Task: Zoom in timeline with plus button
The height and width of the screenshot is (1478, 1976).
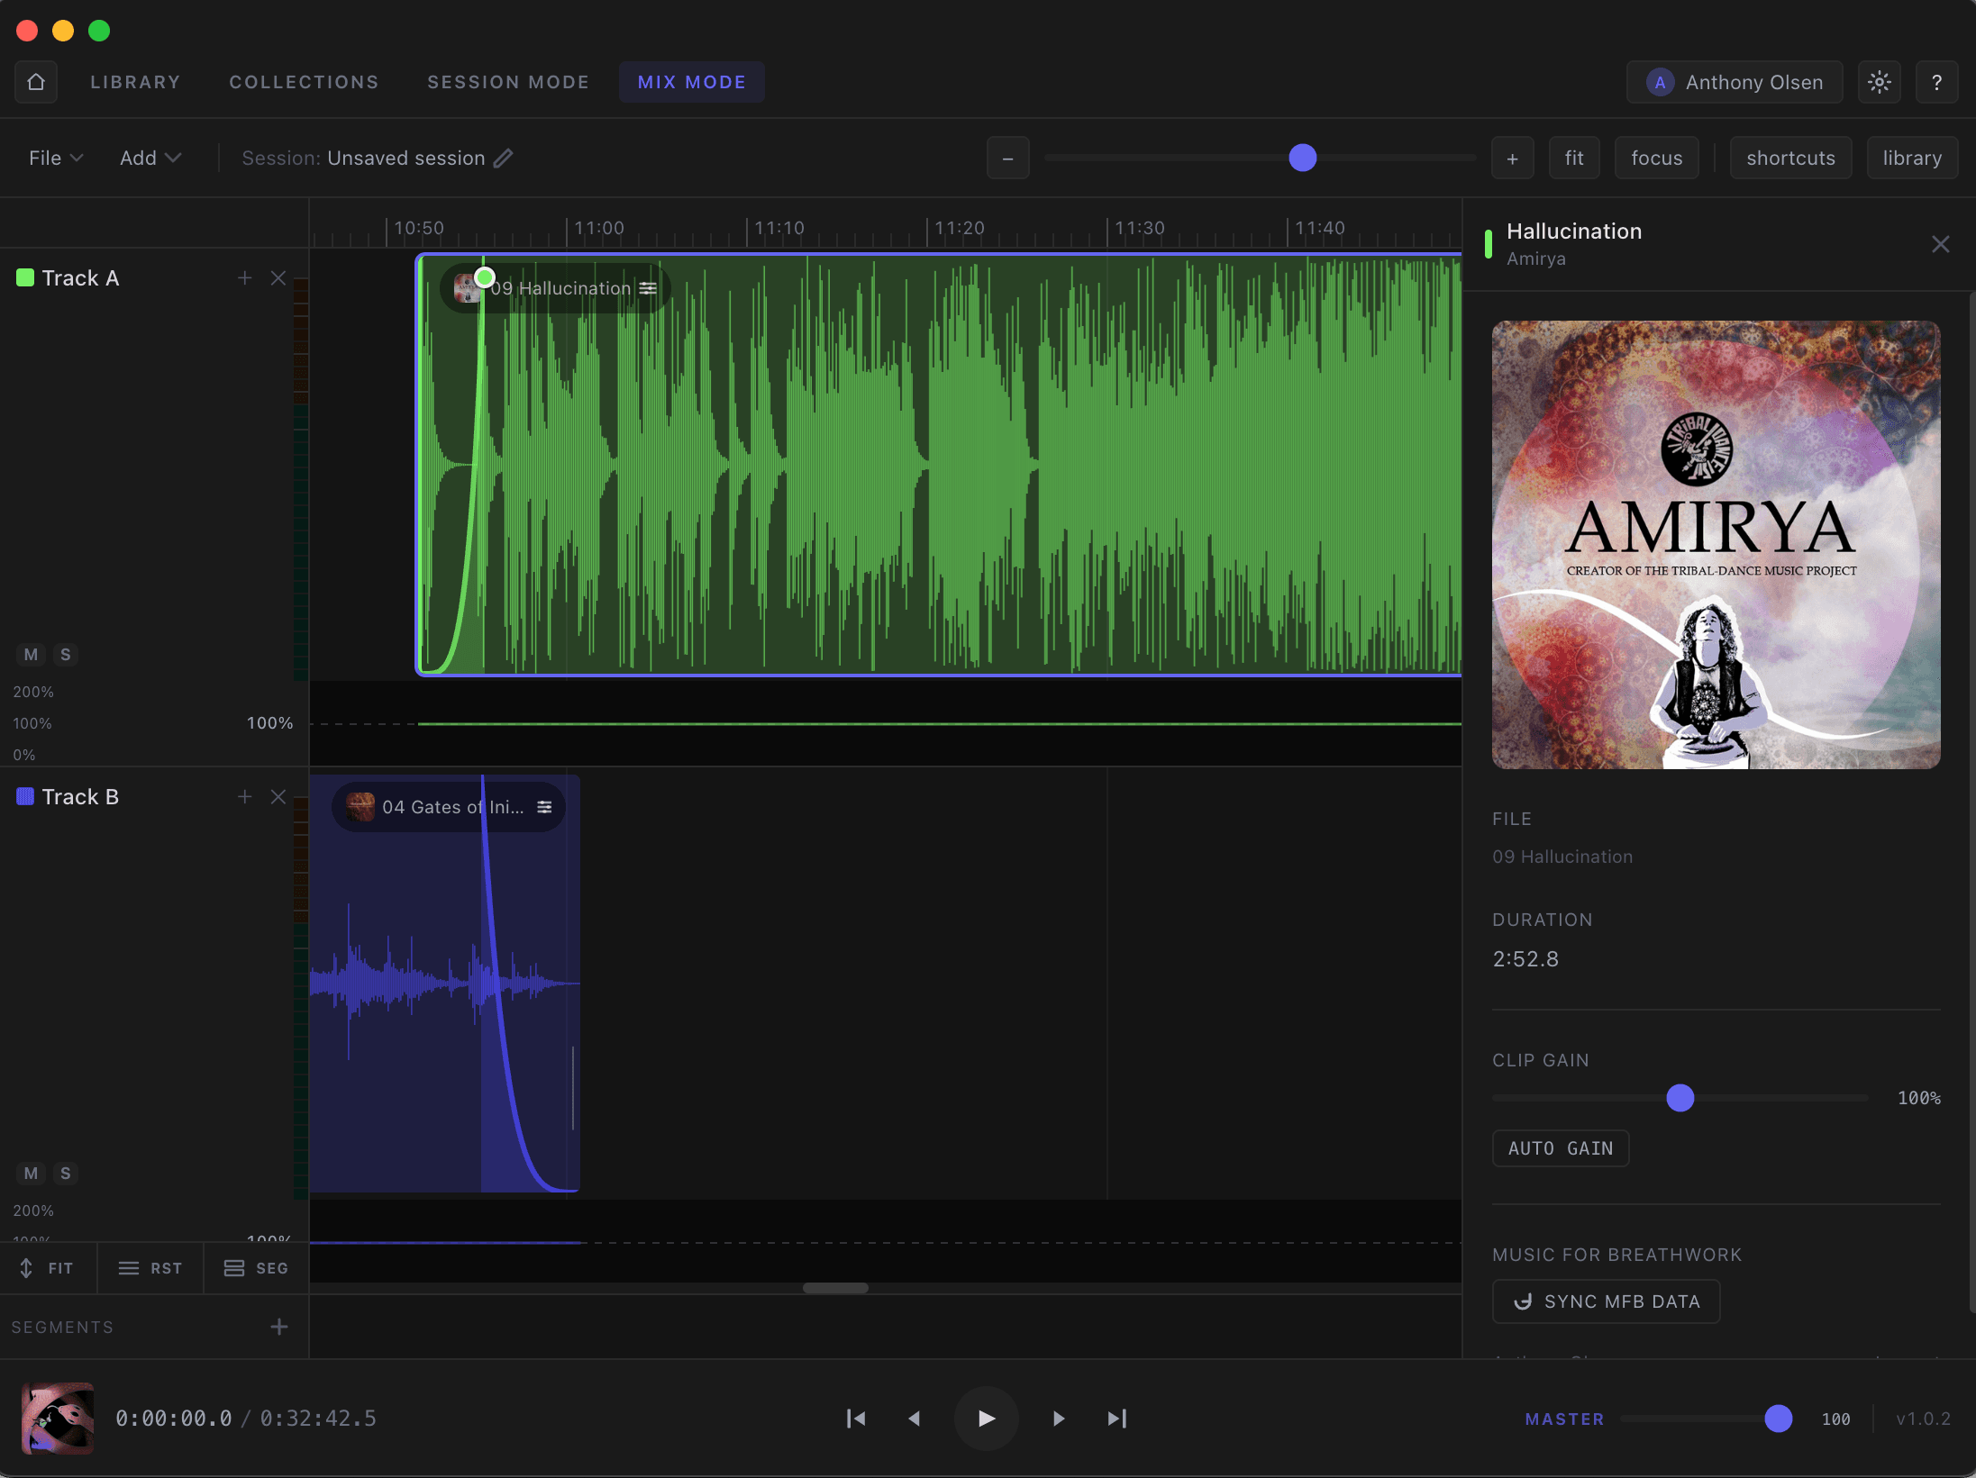Action: tap(1513, 158)
